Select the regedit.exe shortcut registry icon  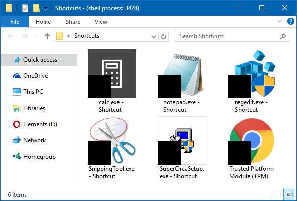pos(252,74)
